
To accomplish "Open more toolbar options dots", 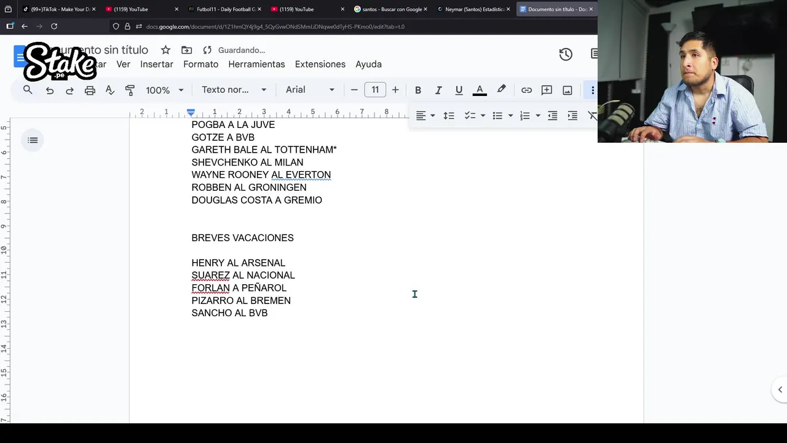I will pos(593,90).
